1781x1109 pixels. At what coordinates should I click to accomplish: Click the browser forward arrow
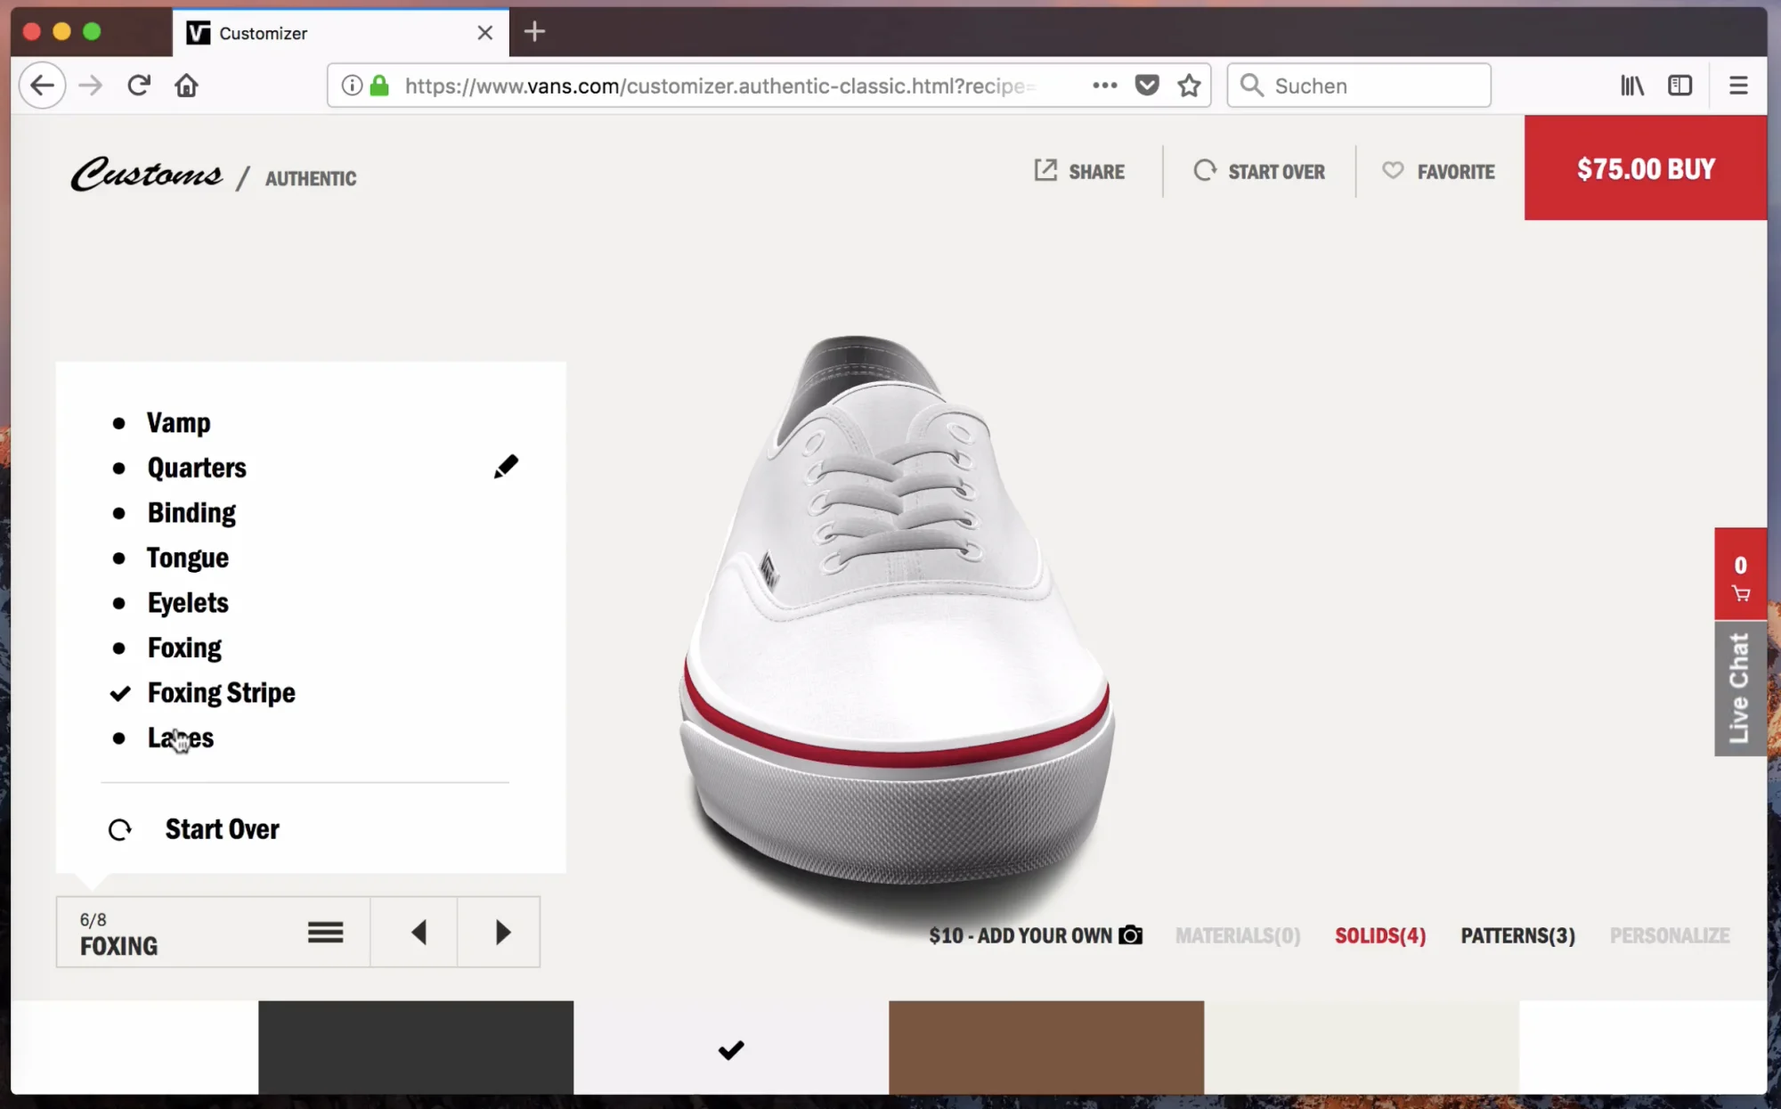pyautogui.click(x=90, y=86)
